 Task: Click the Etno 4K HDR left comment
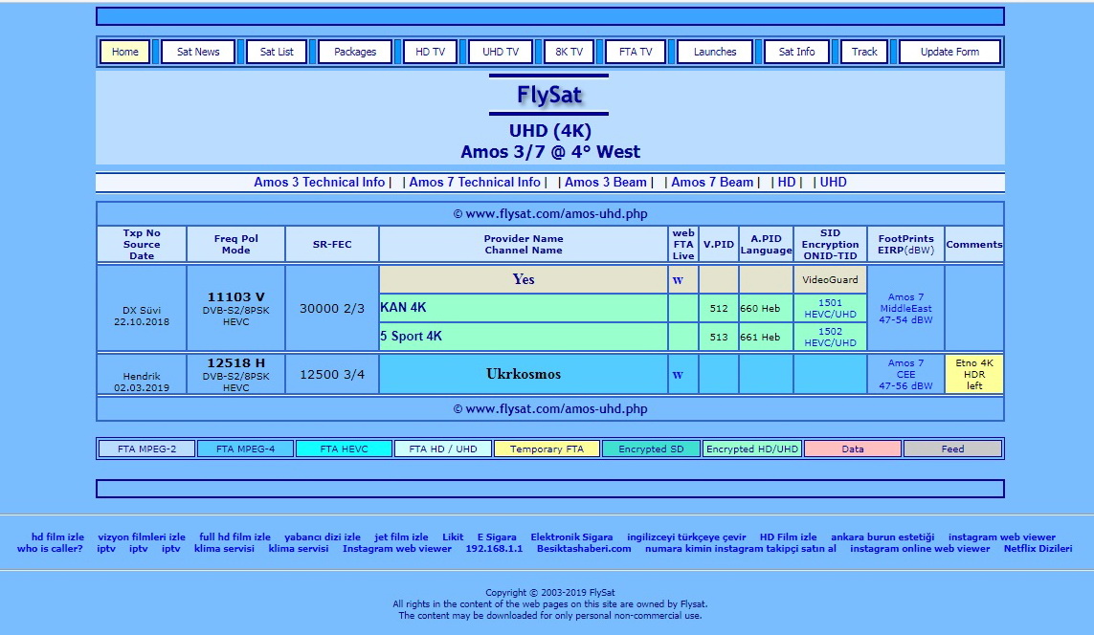(974, 374)
